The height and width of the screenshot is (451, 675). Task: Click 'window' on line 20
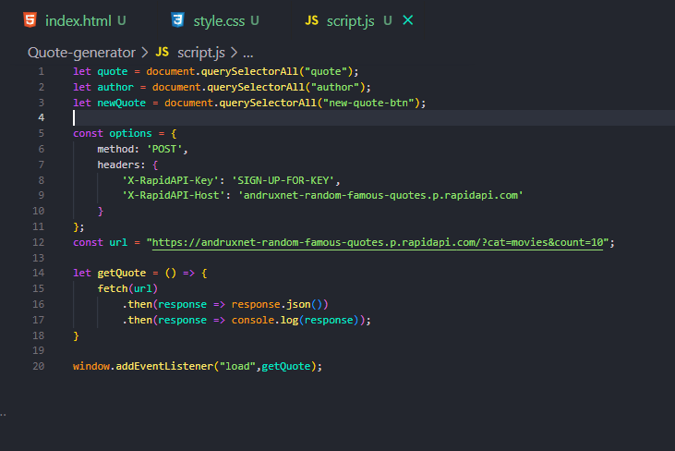point(91,366)
